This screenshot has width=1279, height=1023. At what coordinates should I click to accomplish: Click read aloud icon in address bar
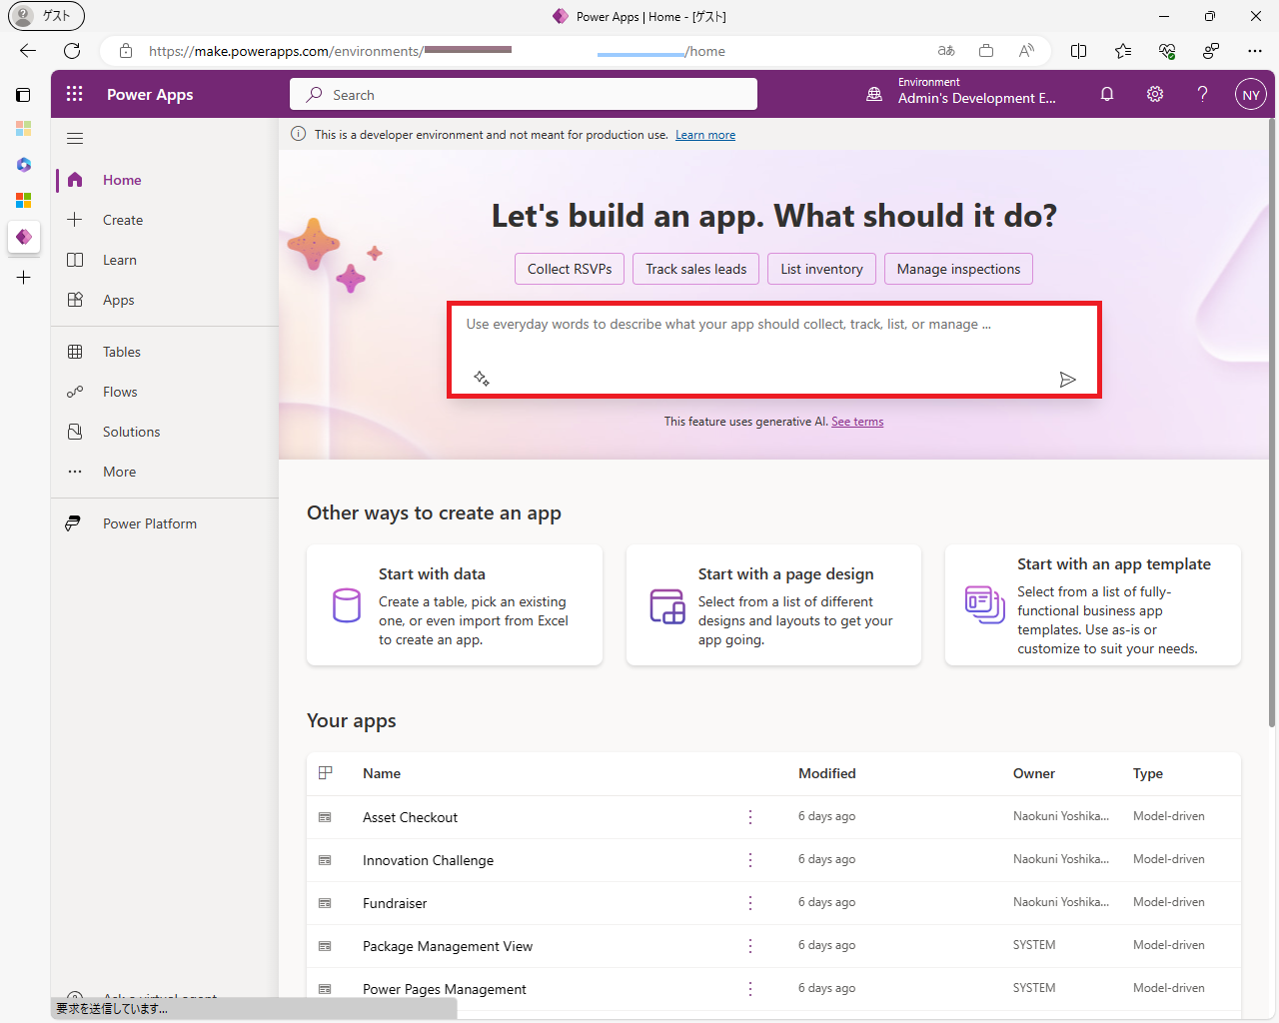click(1026, 51)
